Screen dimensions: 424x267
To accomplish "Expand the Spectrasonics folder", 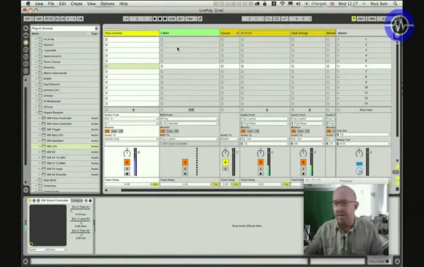I will pyautogui.click(x=36, y=56).
